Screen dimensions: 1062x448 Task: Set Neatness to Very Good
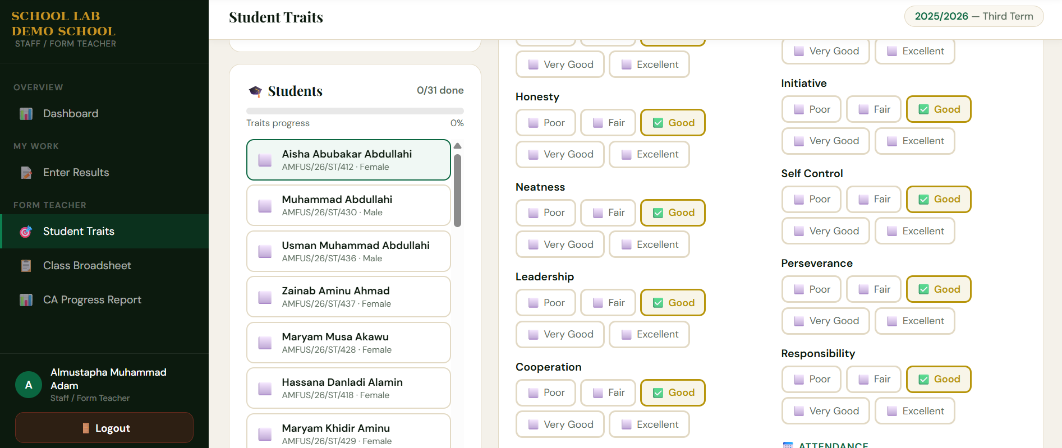pyautogui.click(x=560, y=244)
